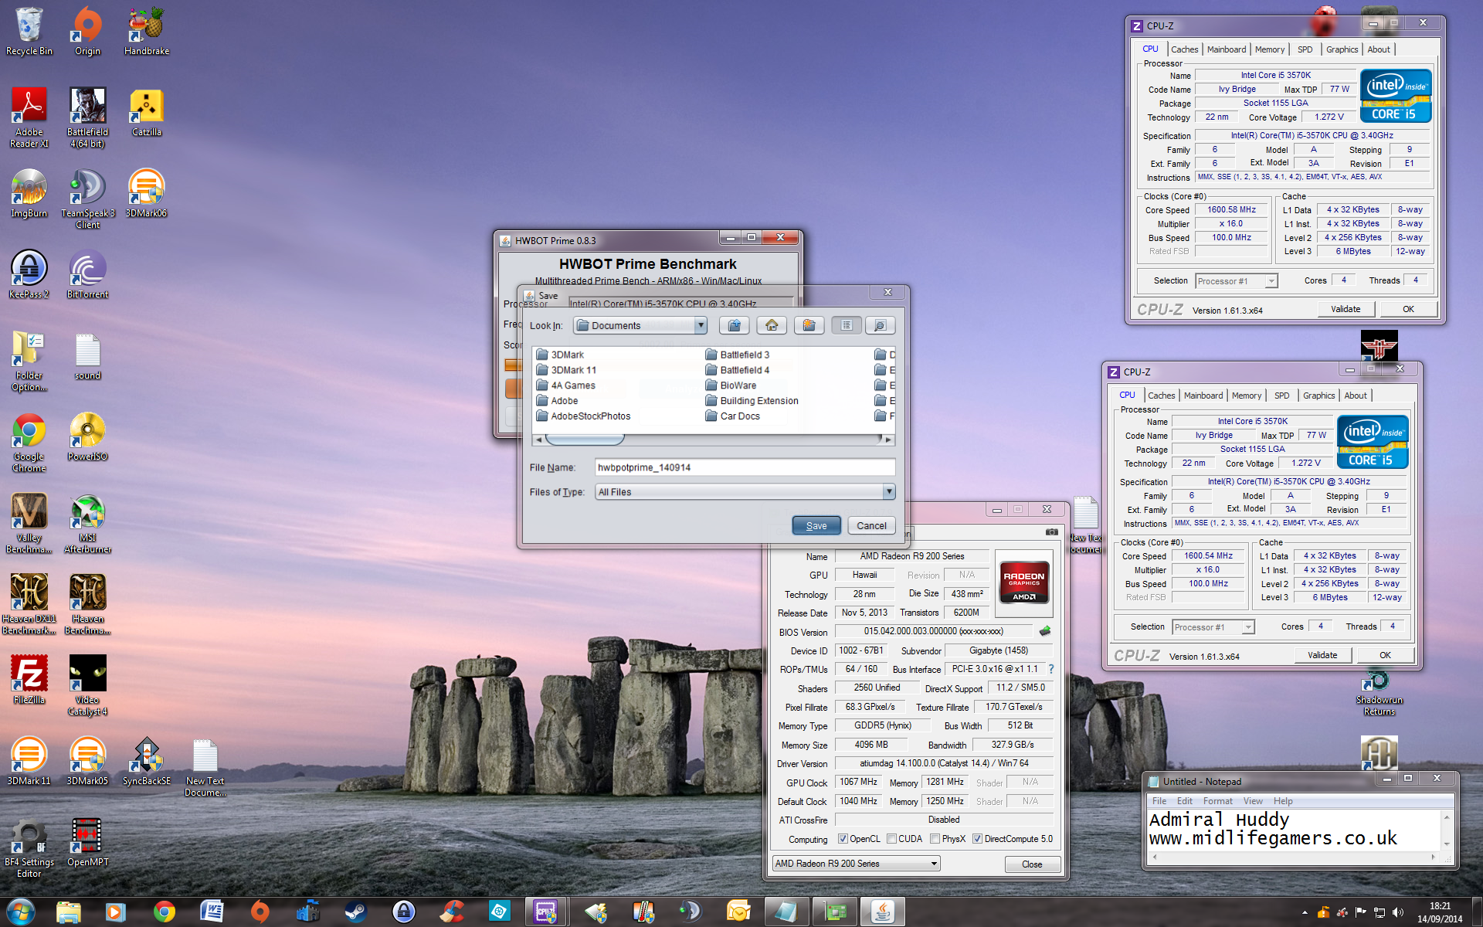This screenshot has width=1483, height=927.
Task: Select BioWare folder in Save dialog
Action: coord(731,385)
